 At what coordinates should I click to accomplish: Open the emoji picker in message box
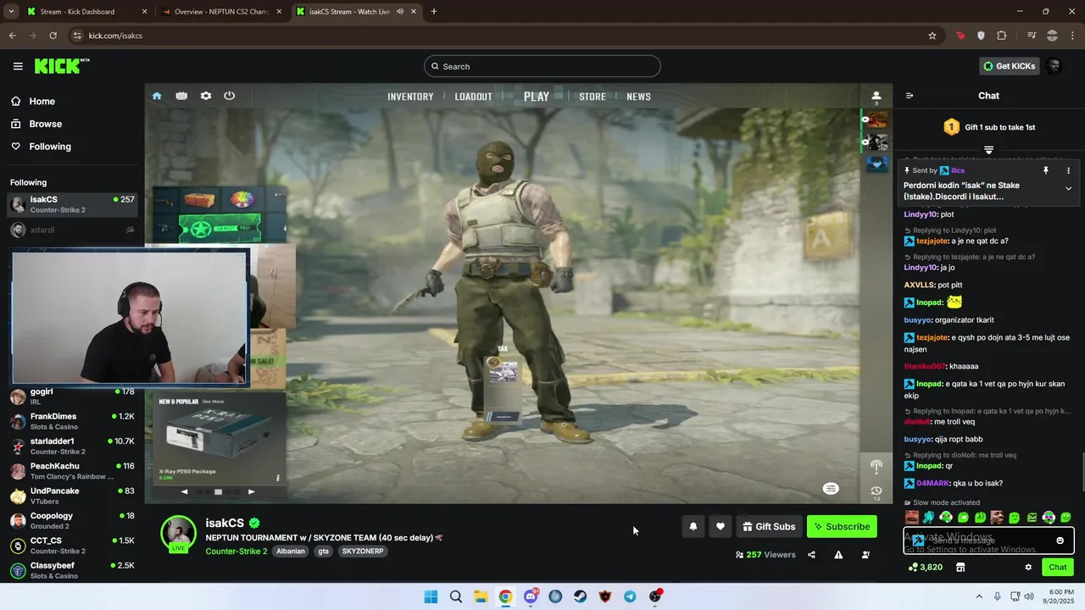click(1060, 541)
